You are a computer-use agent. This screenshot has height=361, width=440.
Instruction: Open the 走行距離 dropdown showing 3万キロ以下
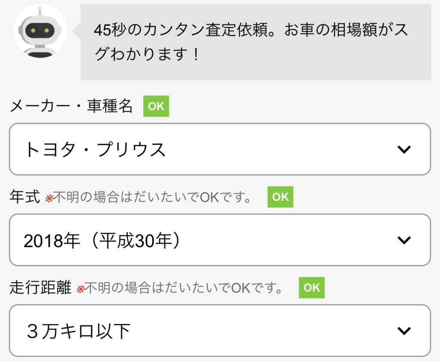click(220, 330)
